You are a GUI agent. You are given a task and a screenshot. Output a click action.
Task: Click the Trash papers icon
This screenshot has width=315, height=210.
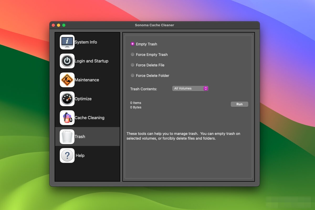[67, 136]
